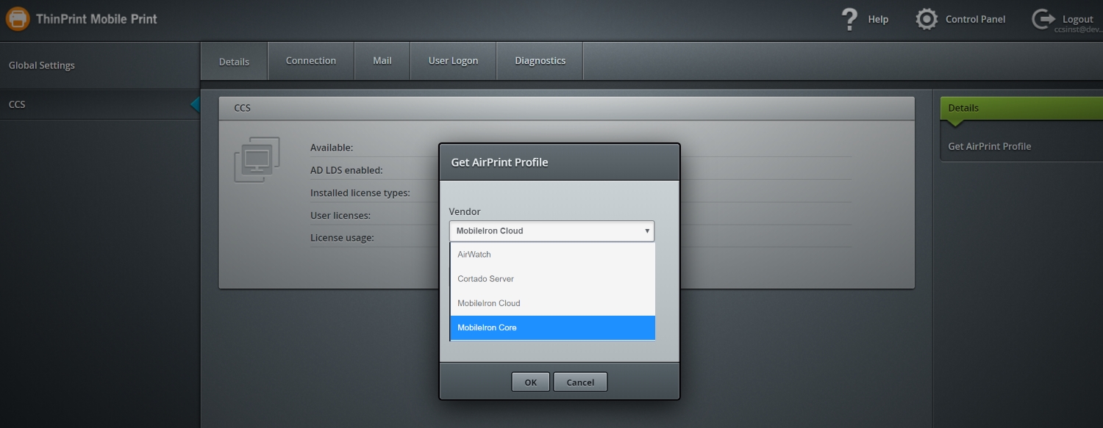Confirm dialog with OK button
The width and height of the screenshot is (1103, 428).
pos(531,382)
